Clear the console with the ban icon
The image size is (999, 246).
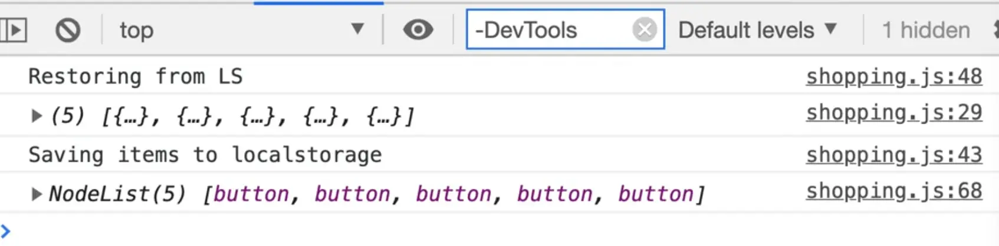point(68,30)
